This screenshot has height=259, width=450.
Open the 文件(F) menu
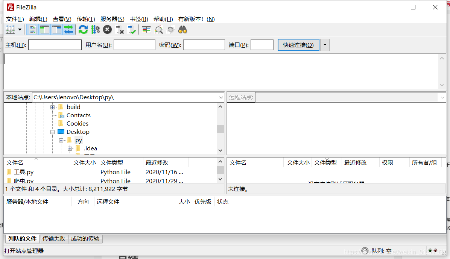pos(15,19)
